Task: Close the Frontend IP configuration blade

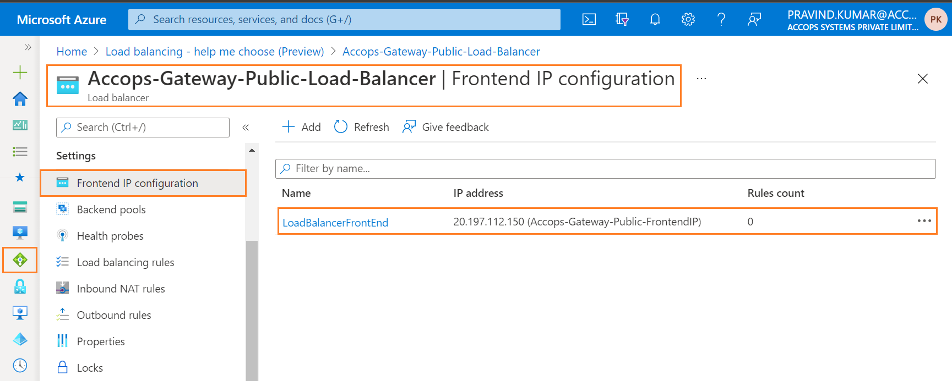Action: point(923,79)
